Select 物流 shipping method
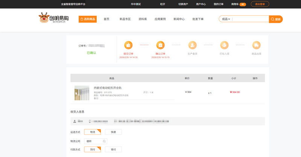The width and height of the screenshot is (301, 157). click(93, 132)
